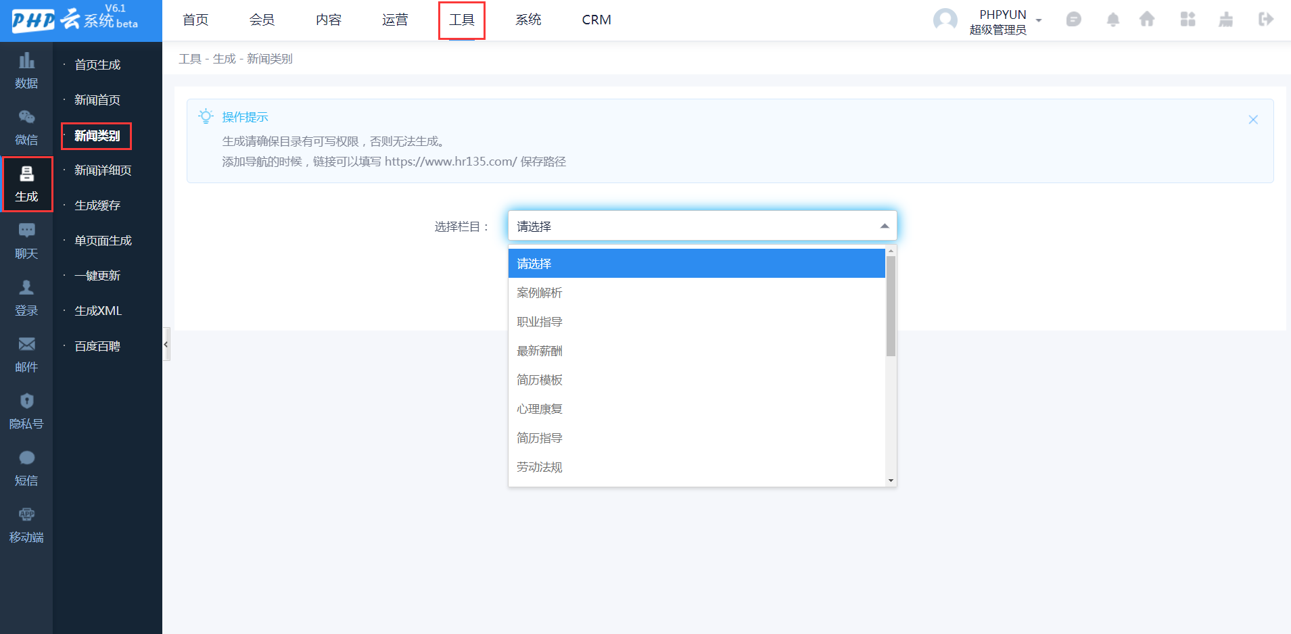Open the 首页 top navigation menu
The width and height of the screenshot is (1291, 634).
pos(195,20)
